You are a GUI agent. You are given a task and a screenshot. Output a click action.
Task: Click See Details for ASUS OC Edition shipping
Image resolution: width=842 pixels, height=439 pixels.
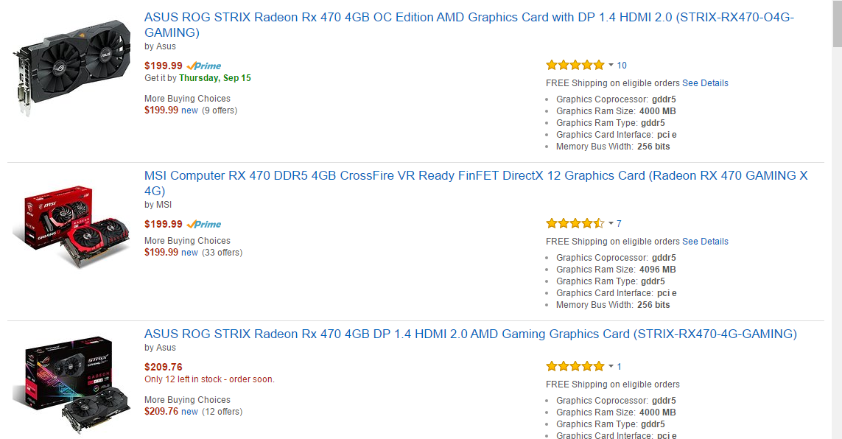tap(705, 83)
